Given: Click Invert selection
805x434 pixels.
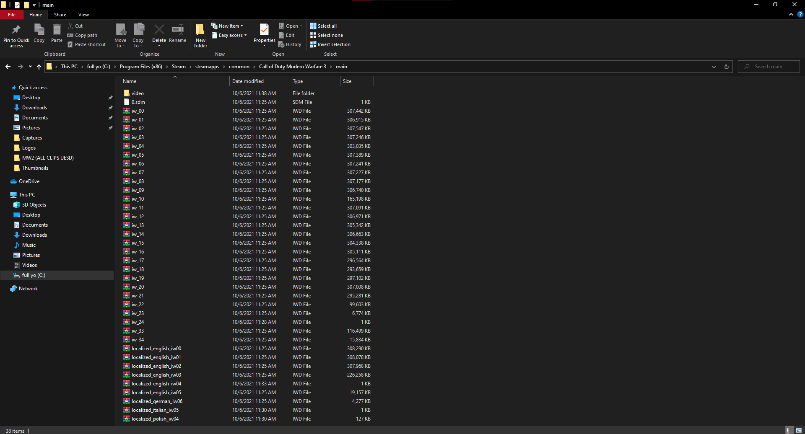Looking at the screenshot, I should [330, 44].
